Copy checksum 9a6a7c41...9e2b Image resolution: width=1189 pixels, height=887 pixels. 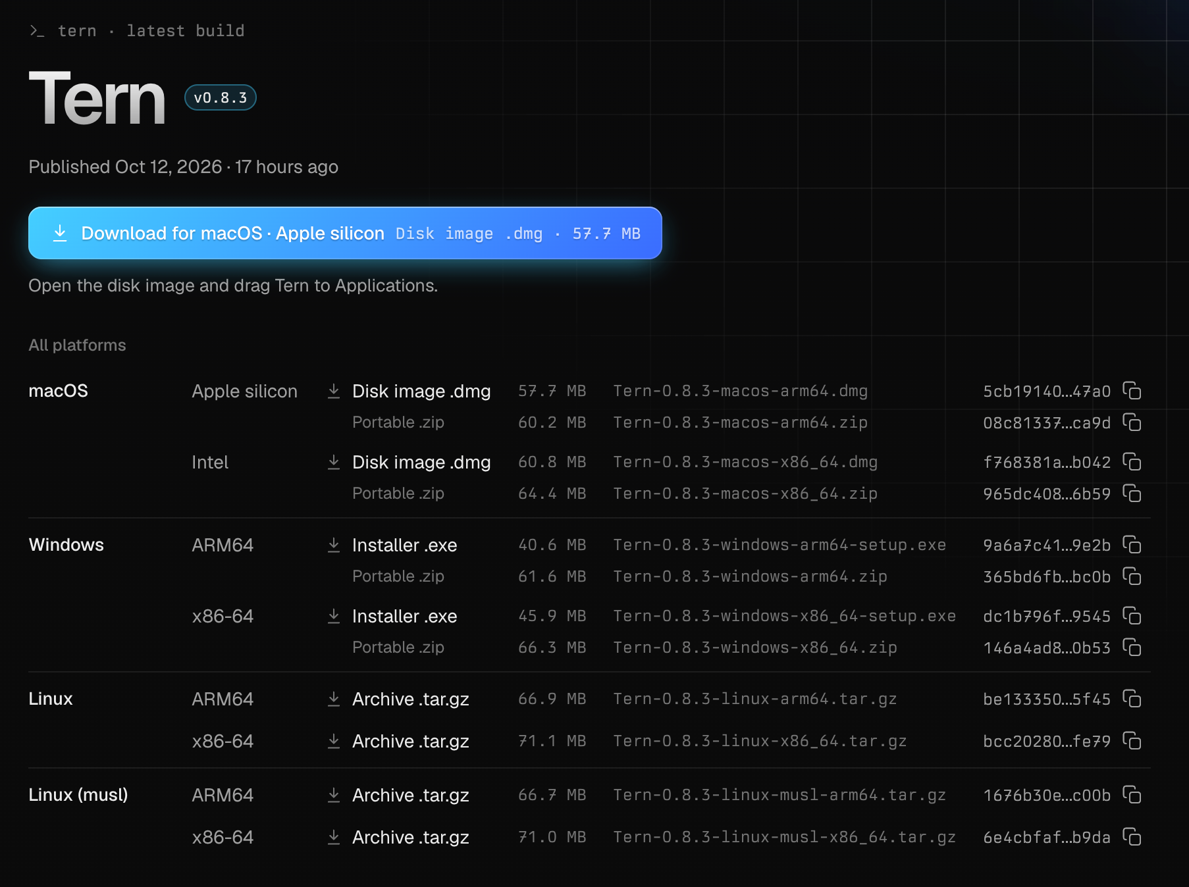1132,545
